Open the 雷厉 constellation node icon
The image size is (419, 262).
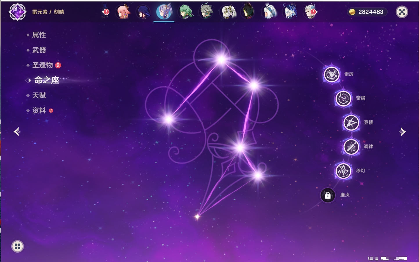(332, 74)
